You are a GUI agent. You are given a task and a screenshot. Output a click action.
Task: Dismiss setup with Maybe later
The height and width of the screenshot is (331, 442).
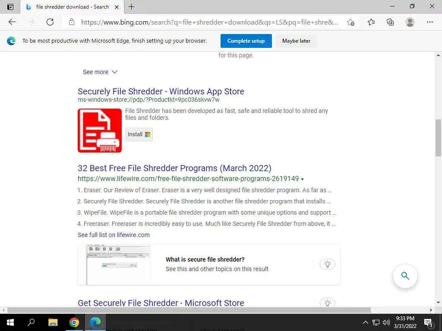pos(296,41)
